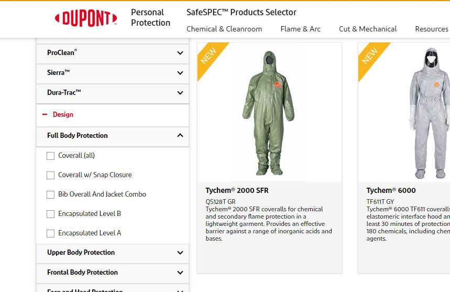
Task: Click the DuPont logo
Action: (x=86, y=19)
